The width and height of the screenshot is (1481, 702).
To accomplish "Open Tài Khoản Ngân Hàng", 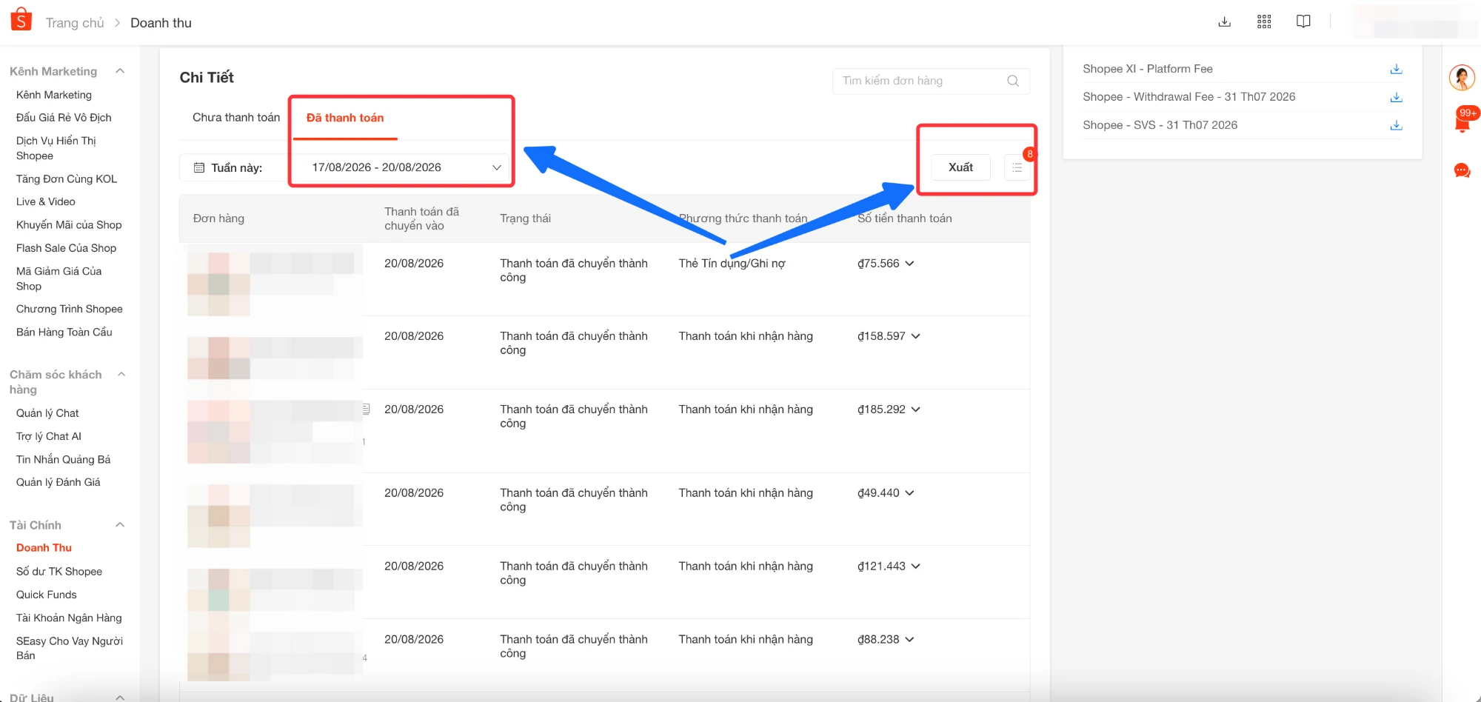I will (69, 618).
